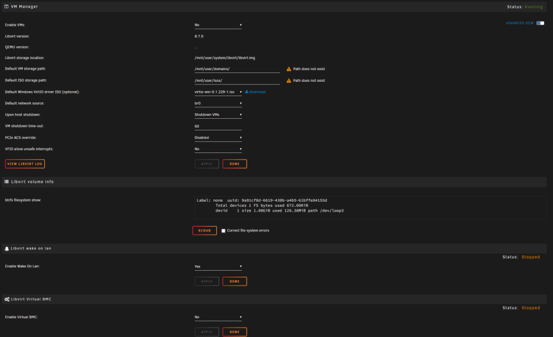Click Done in Wake on Lan section
The width and height of the screenshot is (553, 337).
[234, 281]
